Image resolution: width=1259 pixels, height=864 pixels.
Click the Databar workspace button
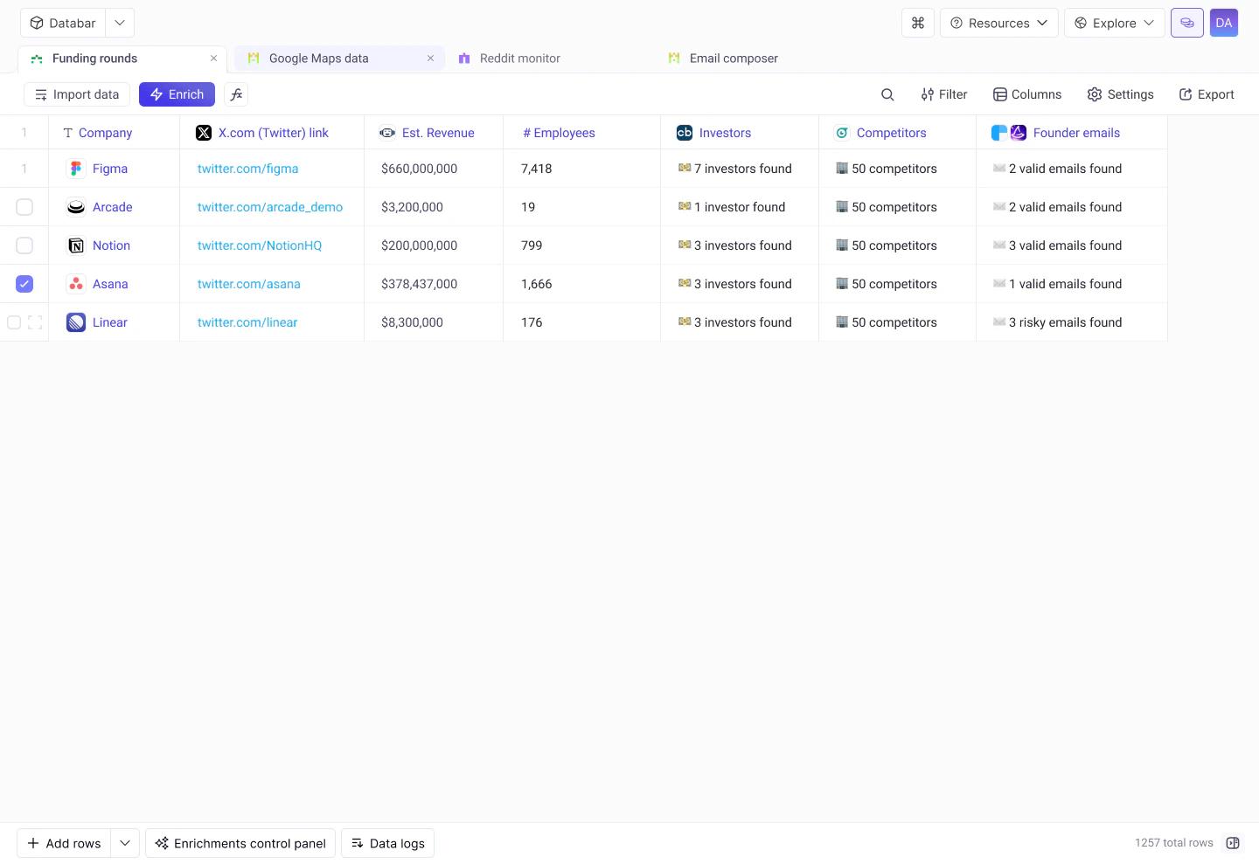tap(63, 23)
